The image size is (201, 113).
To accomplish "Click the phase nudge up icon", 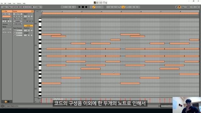I will pyautogui.click(x=22, y=7).
